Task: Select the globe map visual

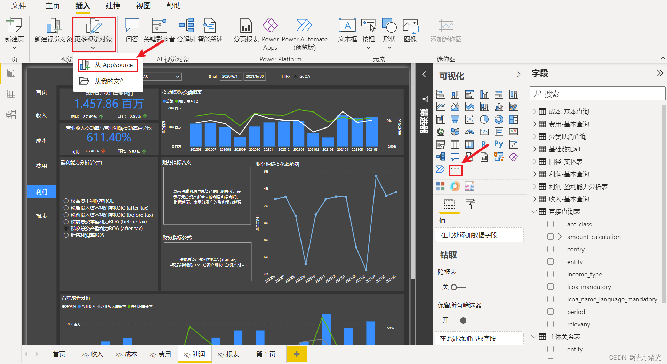Action: [x=440, y=132]
